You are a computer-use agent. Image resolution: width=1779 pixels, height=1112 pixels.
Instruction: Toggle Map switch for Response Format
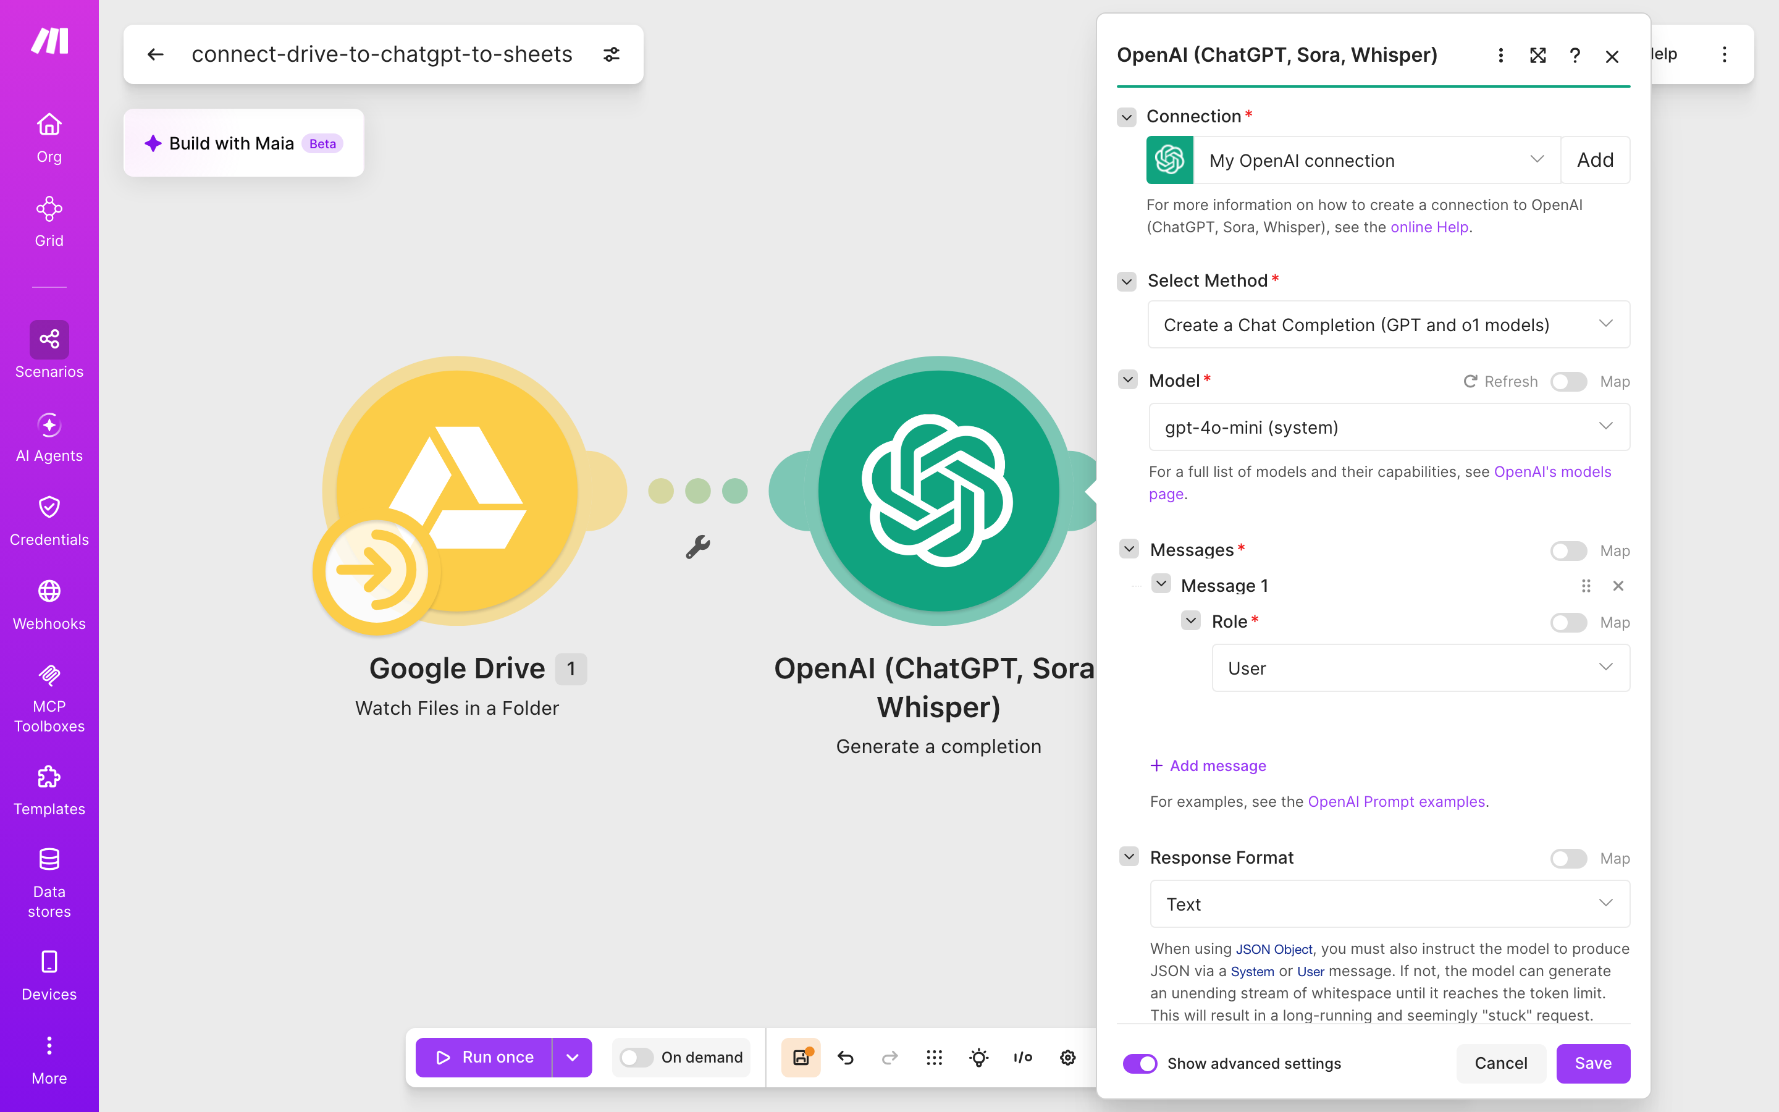click(1569, 858)
